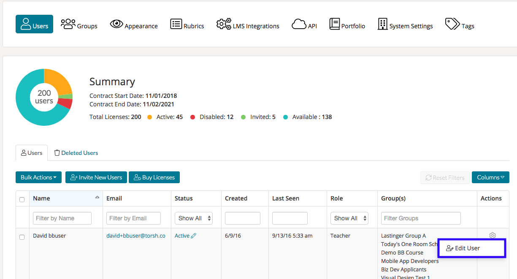Viewport: 517px width, 279px height.
Task: Open LMS Integrations gears icon
Action: pos(224,24)
